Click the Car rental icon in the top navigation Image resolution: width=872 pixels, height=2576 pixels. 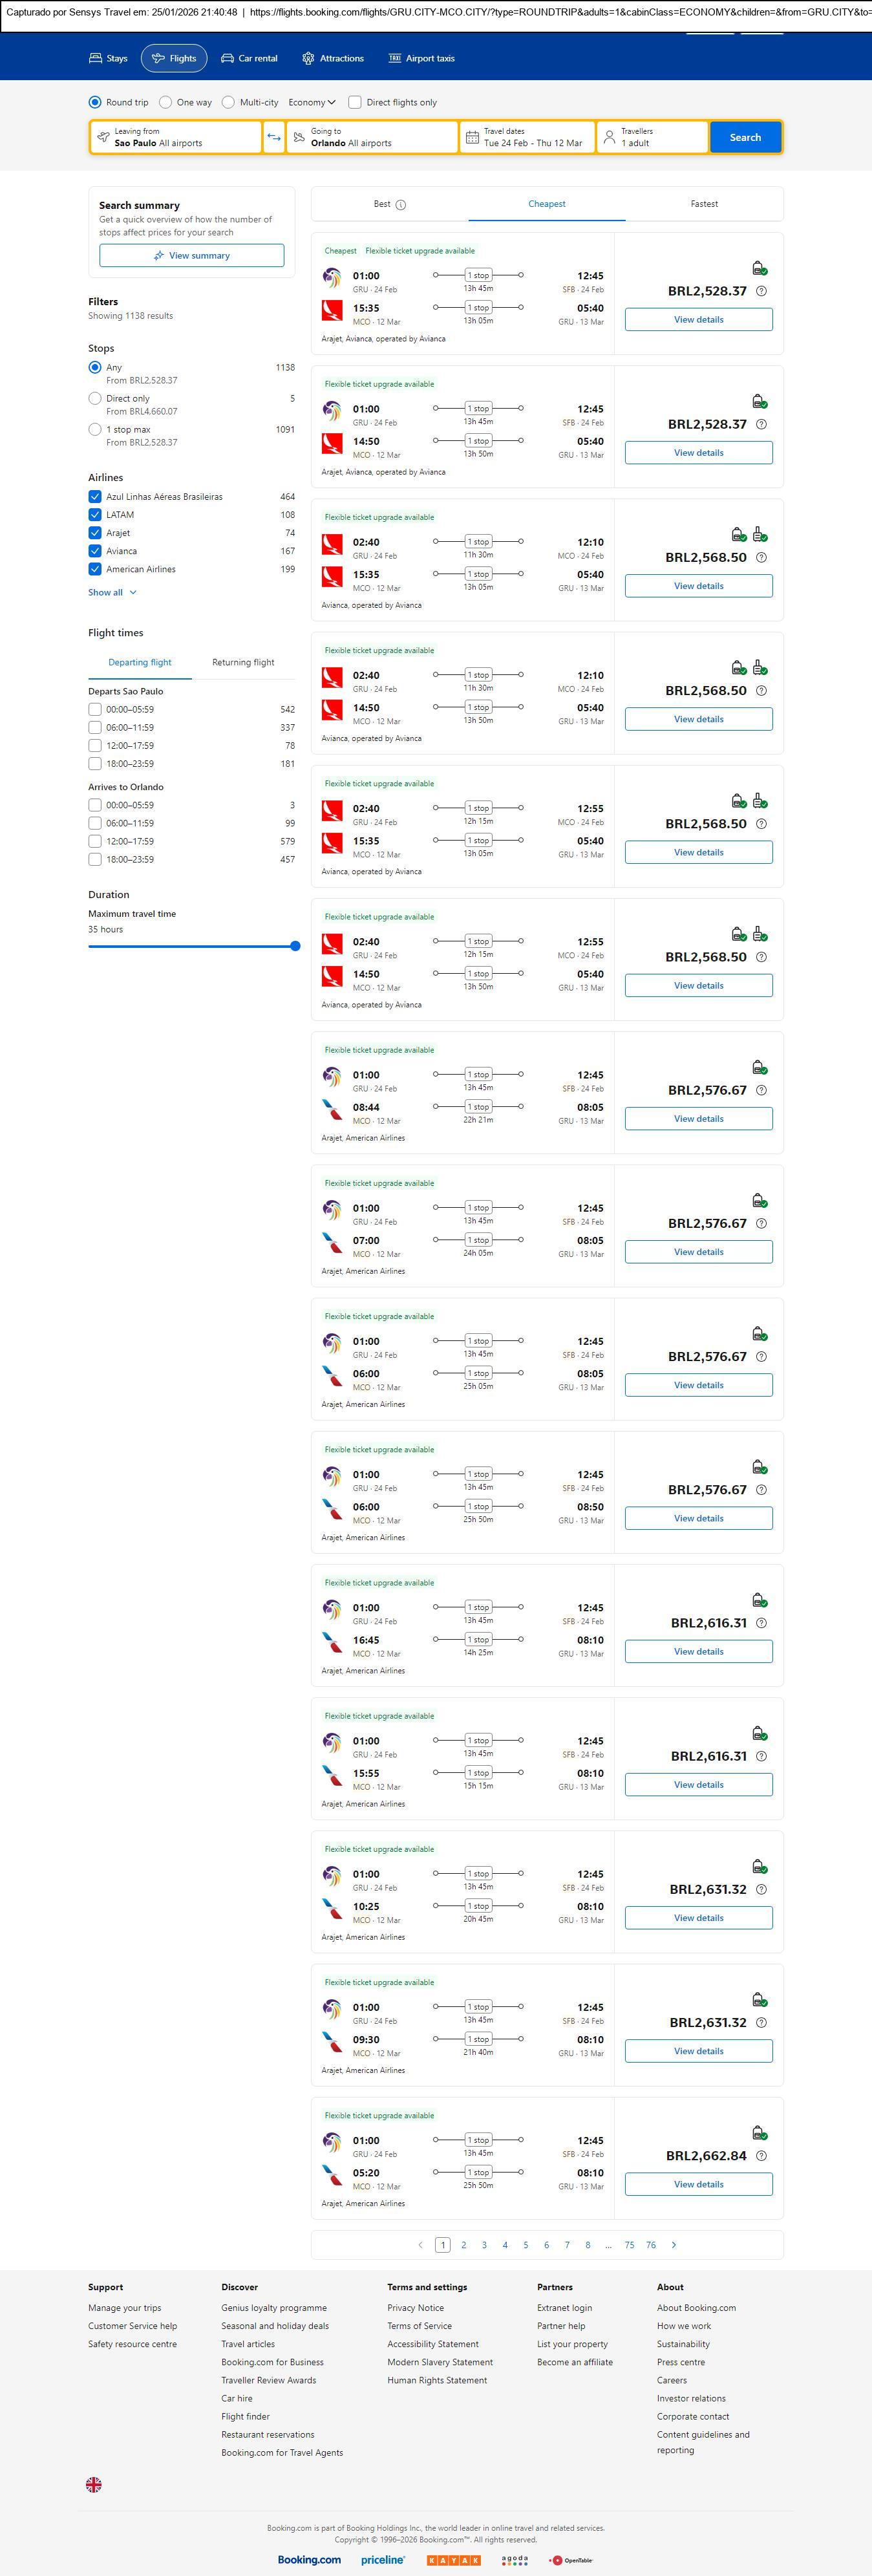(228, 59)
